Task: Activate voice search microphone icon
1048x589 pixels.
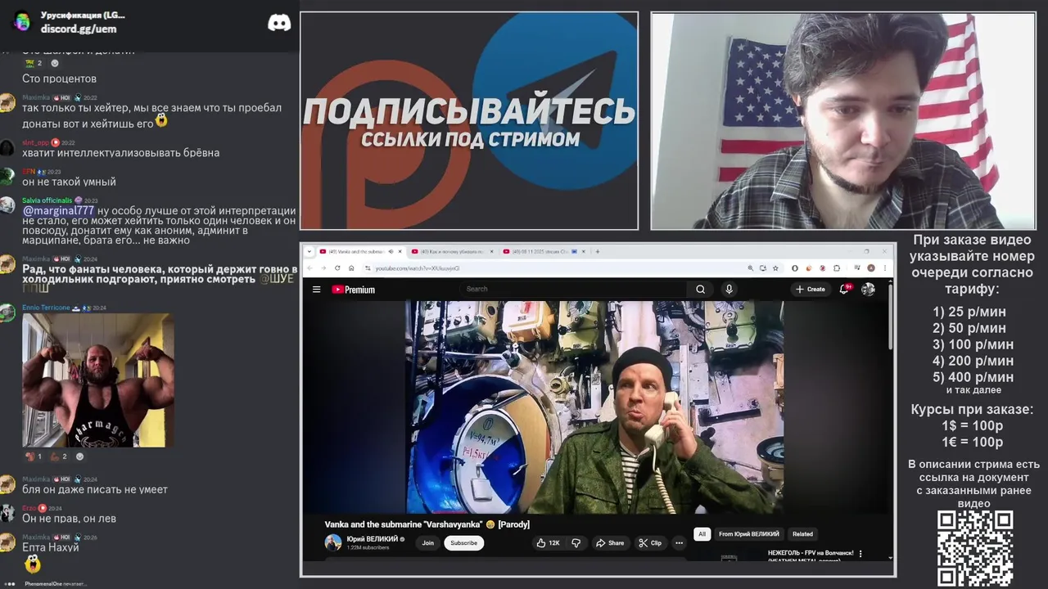Action: pyautogui.click(x=729, y=289)
